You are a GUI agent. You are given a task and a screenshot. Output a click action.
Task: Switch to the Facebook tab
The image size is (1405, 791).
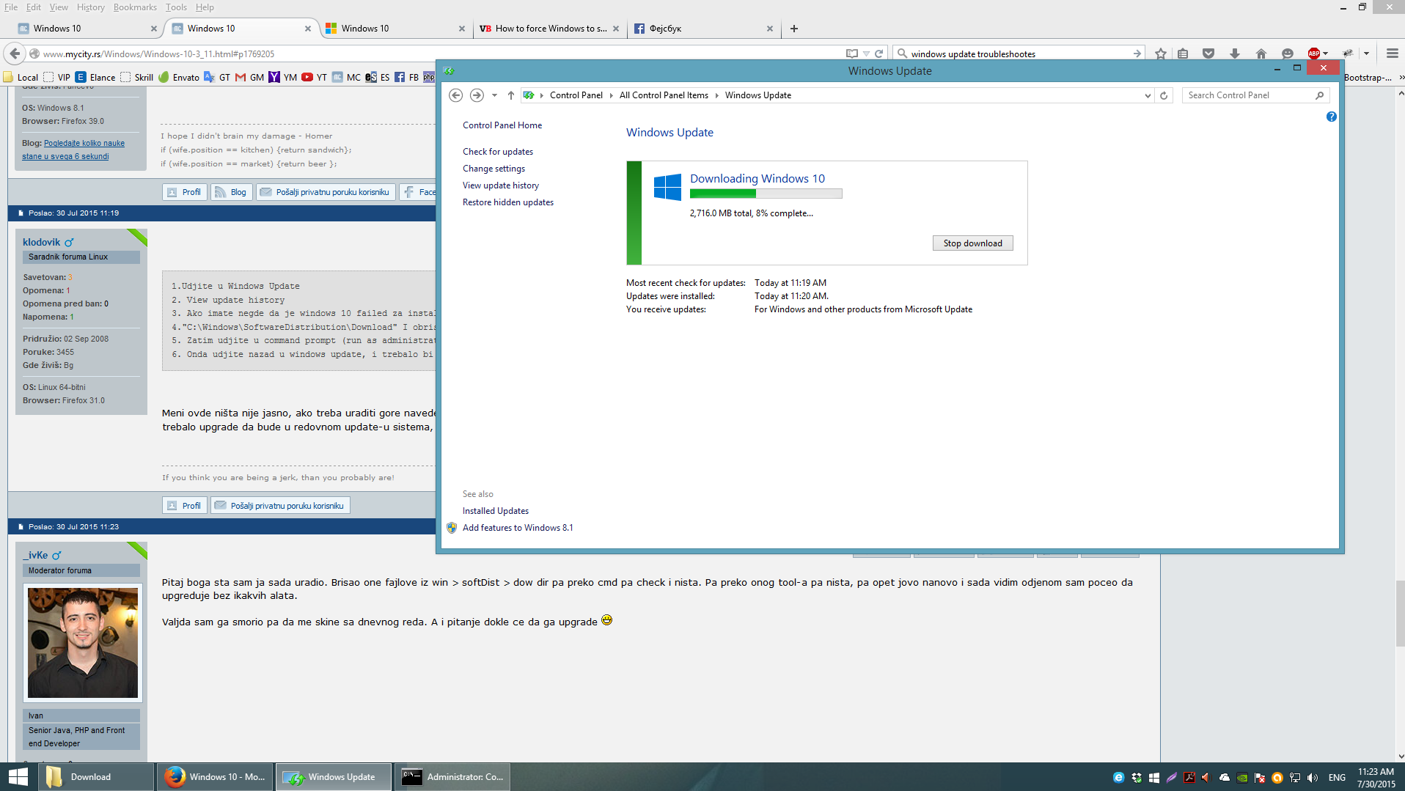(702, 29)
